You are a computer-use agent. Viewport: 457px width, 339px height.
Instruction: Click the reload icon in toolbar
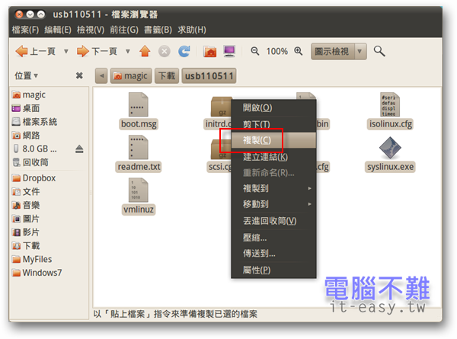pyautogui.click(x=184, y=52)
